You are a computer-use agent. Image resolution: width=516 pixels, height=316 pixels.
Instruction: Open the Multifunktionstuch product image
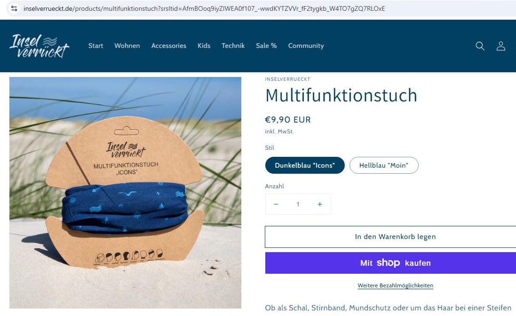(125, 193)
